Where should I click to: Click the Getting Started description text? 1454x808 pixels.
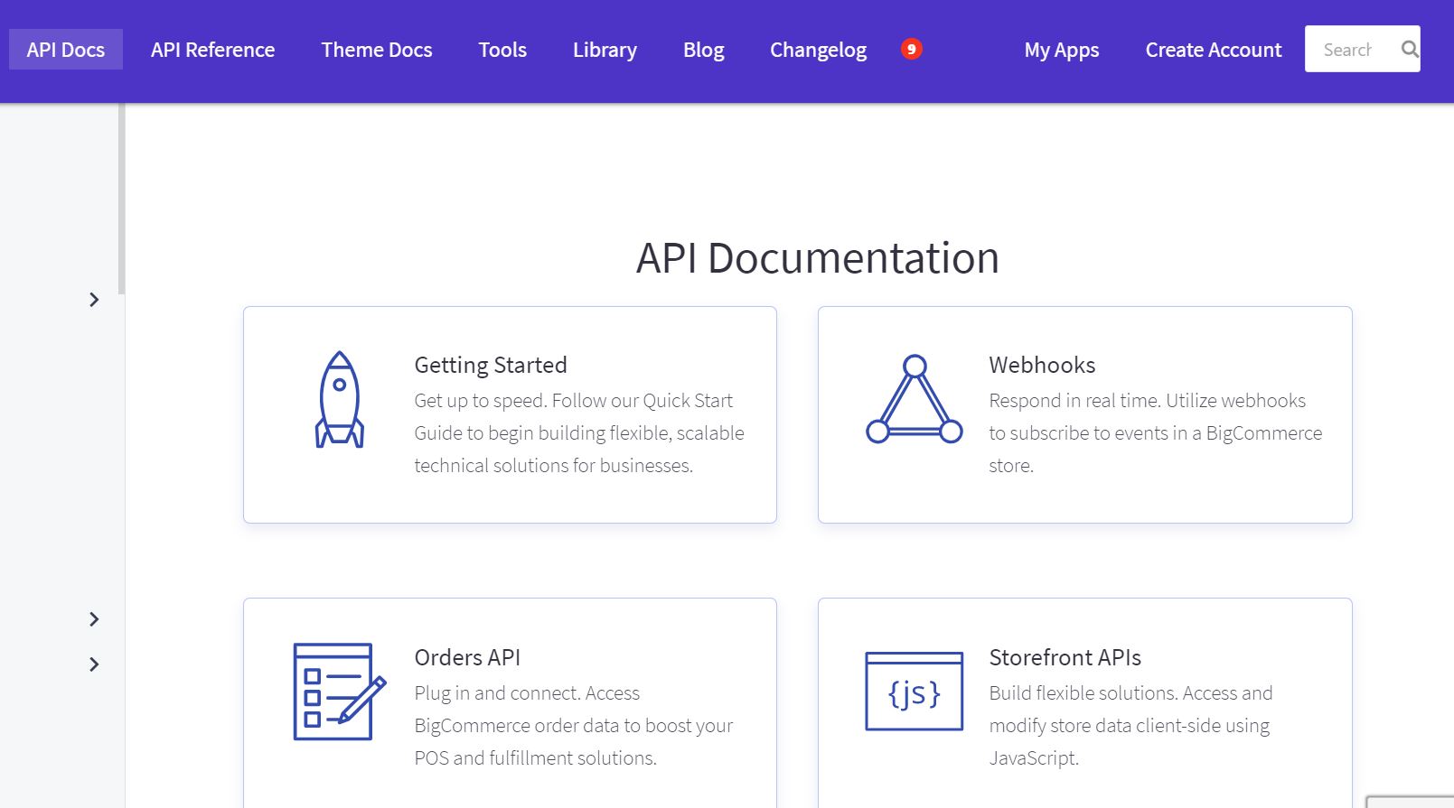(x=579, y=433)
